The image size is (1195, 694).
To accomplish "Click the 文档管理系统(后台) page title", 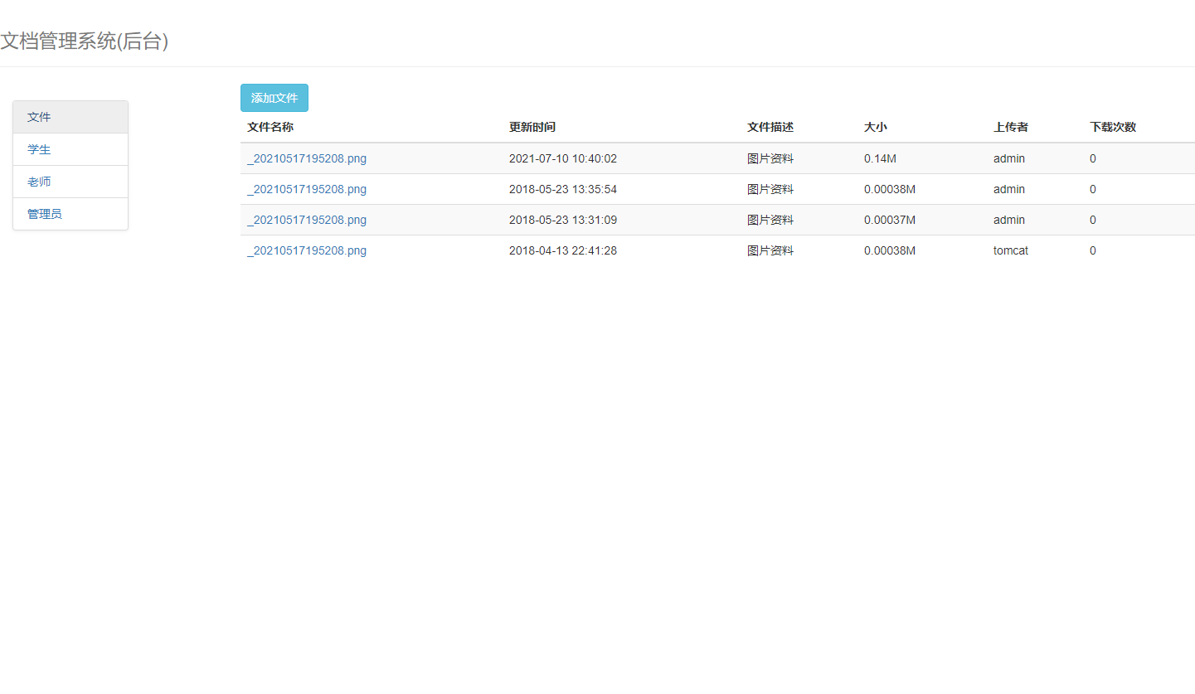I will (x=85, y=41).
